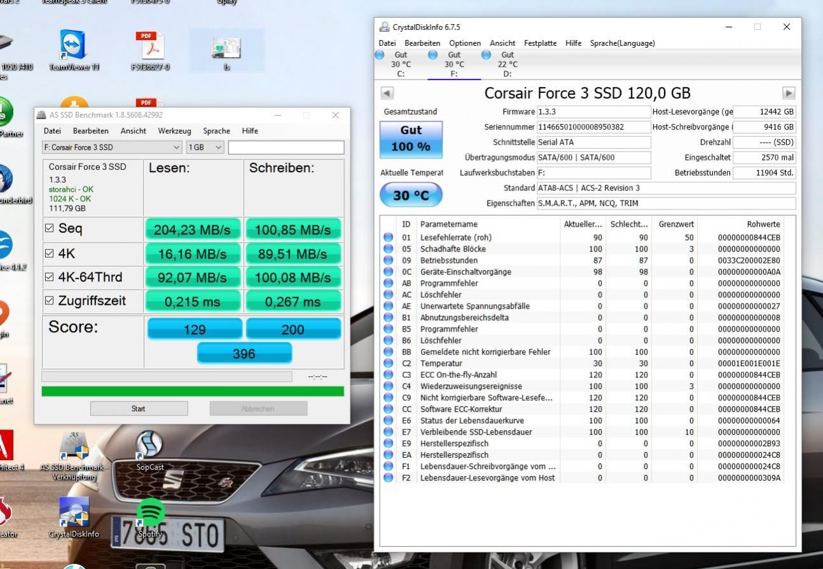Open Hilfe menu in CrystalDiskInfo
Viewport: 823px width, 569px height.
(x=573, y=43)
